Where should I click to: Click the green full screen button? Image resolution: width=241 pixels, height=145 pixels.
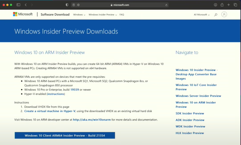tap(11, 5)
